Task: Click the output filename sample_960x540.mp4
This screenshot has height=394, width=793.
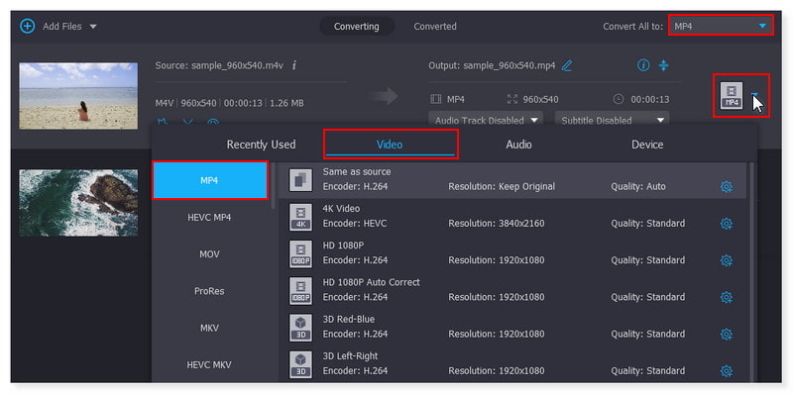Action: coord(510,65)
